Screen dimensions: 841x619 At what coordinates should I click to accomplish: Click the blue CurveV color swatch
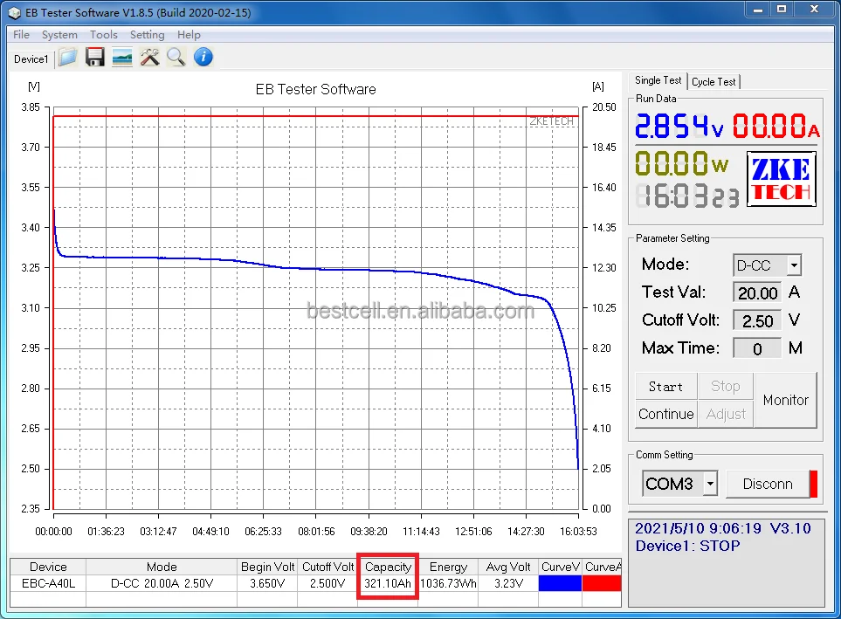pyautogui.click(x=560, y=583)
